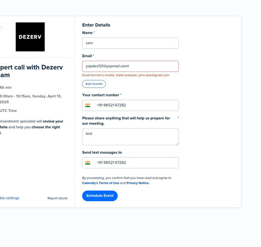The image size is (261, 247).
Task: Click the meeting preparation text area
Action: pyautogui.click(x=130, y=137)
